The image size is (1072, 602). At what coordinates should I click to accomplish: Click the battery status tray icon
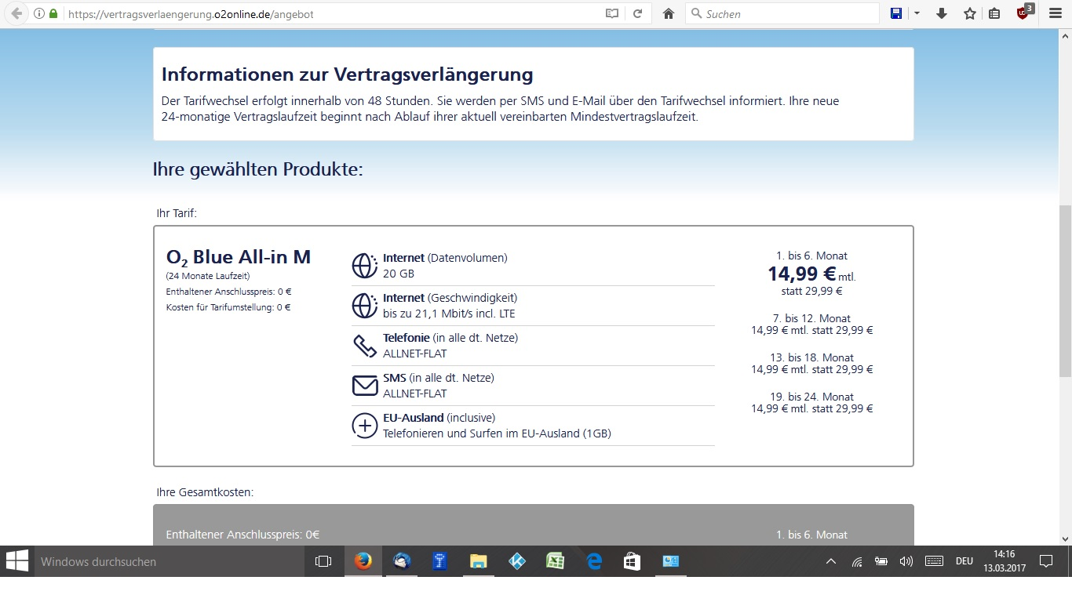[881, 561]
